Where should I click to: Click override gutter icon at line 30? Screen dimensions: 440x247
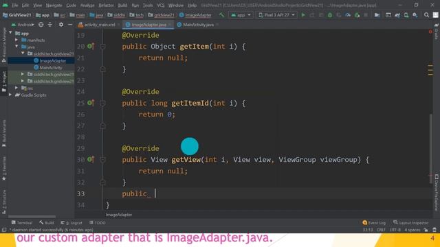(x=90, y=159)
